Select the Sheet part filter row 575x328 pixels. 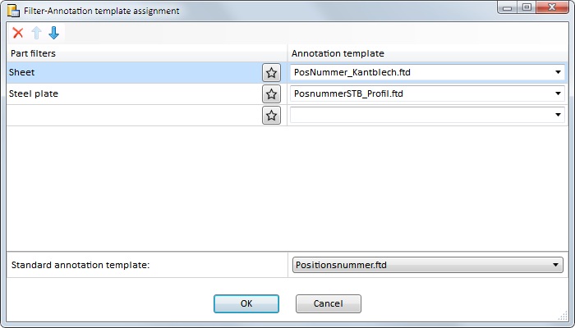click(134, 72)
